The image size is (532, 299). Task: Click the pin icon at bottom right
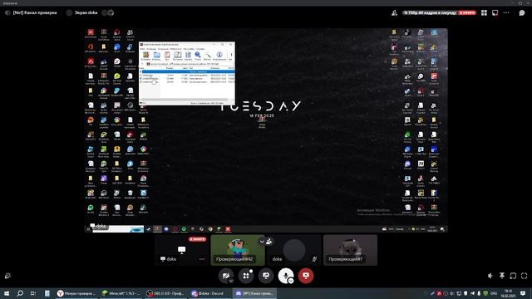pyautogui.click(x=502, y=276)
